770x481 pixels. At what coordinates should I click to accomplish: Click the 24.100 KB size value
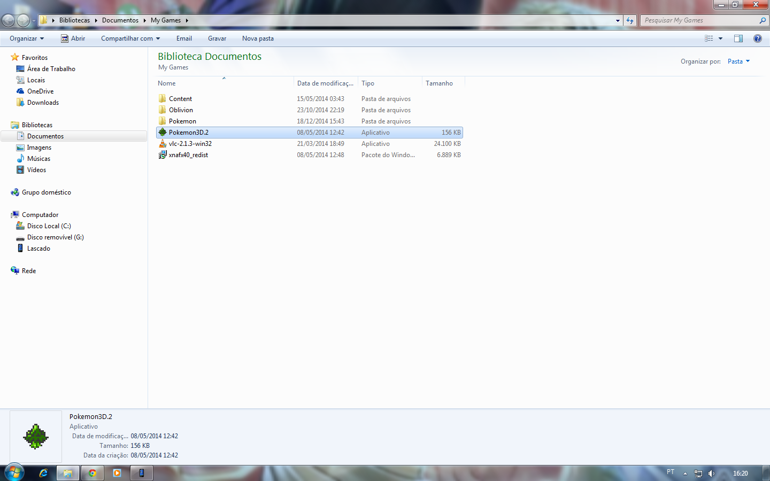[447, 144]
